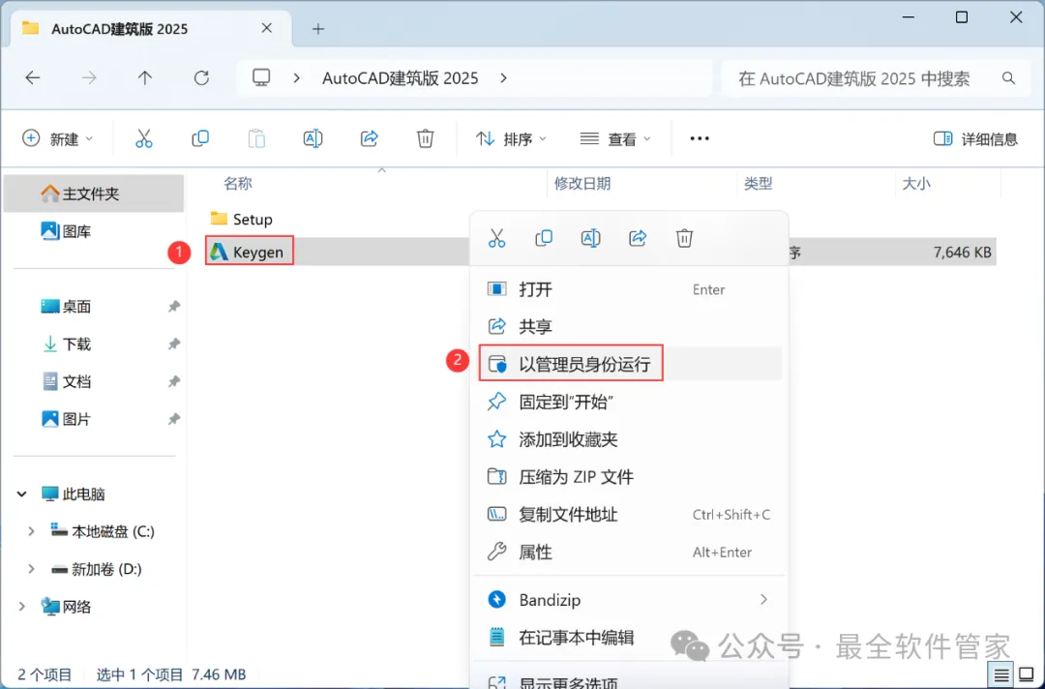Click the chevron before AutoCAD建筑版 2025 breadcrumb
1045x689 pixels.
297,78
